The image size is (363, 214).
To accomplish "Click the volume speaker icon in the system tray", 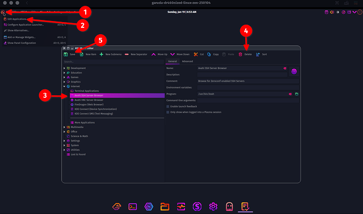I will tap(332, 12).
